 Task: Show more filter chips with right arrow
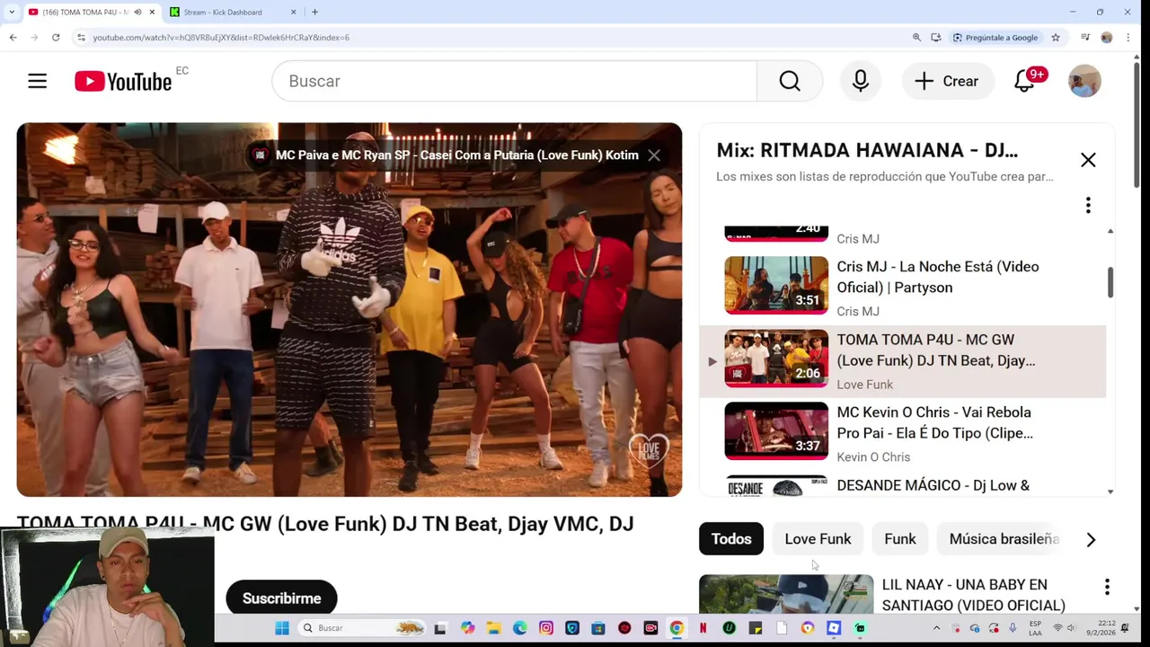(x=1091, y=539)
